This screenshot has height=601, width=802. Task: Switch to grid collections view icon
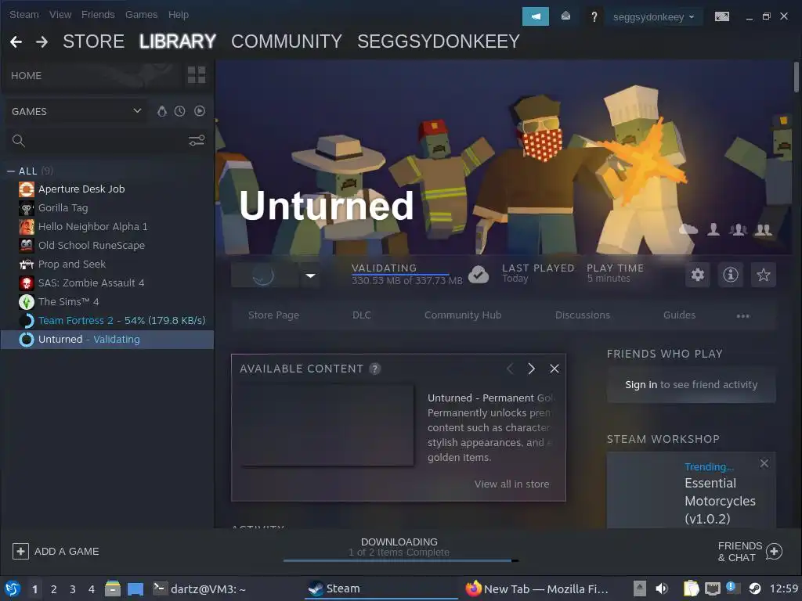[x=197, y=74]
